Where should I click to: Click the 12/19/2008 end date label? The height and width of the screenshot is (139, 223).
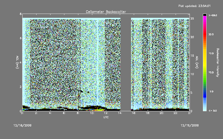190,125
